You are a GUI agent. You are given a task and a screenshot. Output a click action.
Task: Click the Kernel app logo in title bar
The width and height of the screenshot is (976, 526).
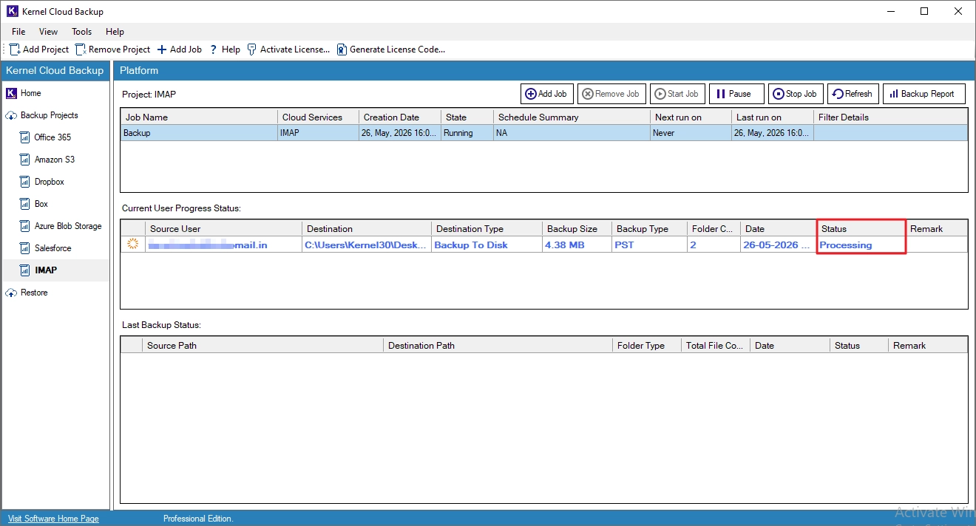[x=13, y=11]
